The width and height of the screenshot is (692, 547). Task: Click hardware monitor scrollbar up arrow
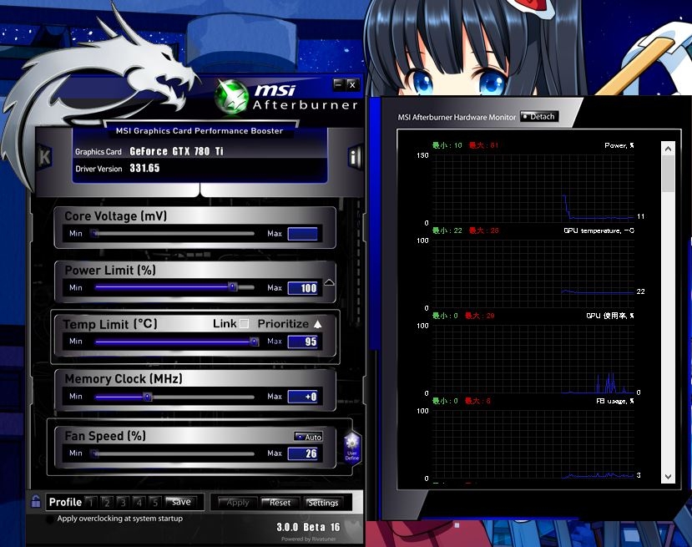click(x=668, y=149)
